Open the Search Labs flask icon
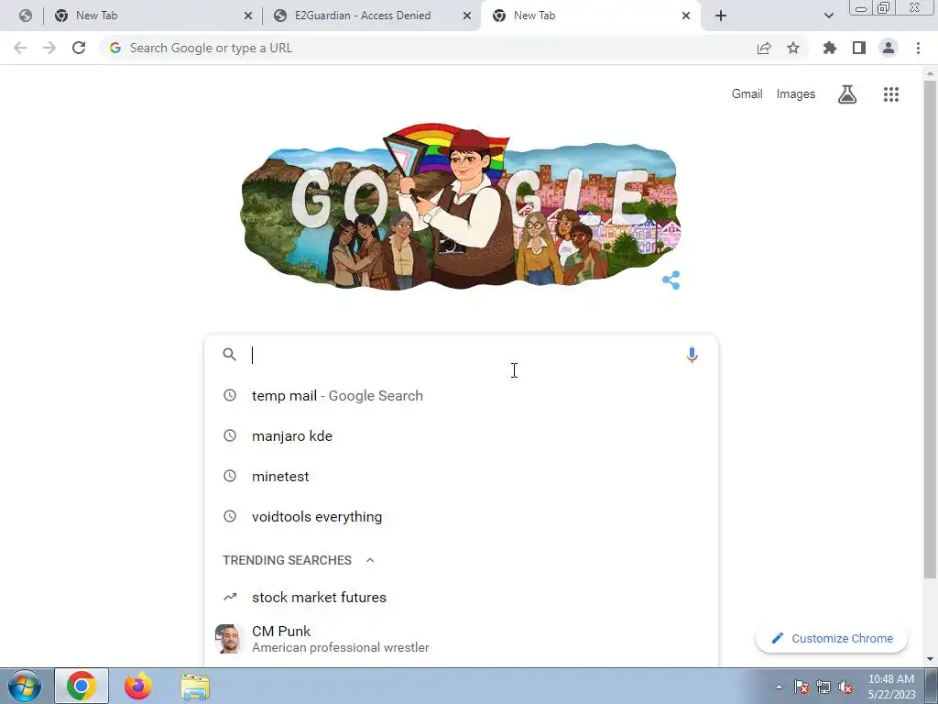 click(x=847, y=94)
